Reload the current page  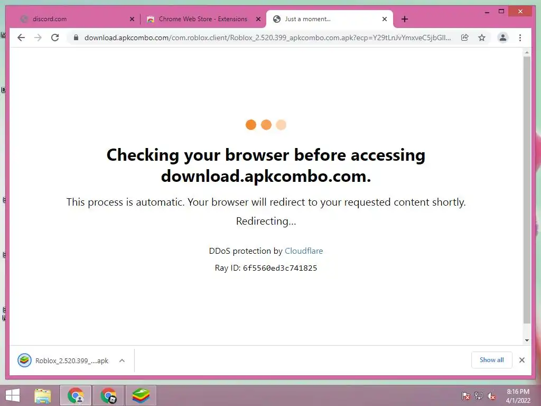point(55,38)
